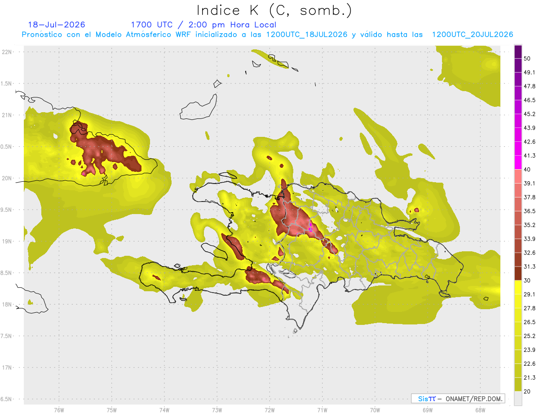
Task: Click the "71W" longitude label
Action: [x=322, y=410]
